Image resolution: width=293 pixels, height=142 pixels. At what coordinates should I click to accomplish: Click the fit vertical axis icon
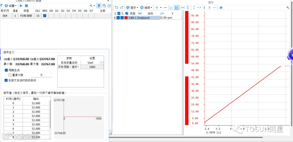coord(188,8)
